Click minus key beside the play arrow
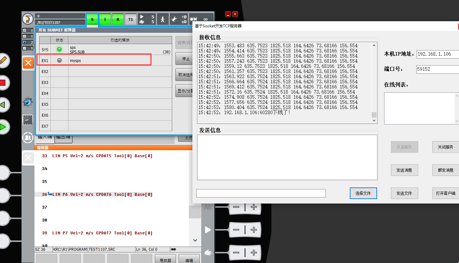459x263 pixels. (x=236, y=230)
